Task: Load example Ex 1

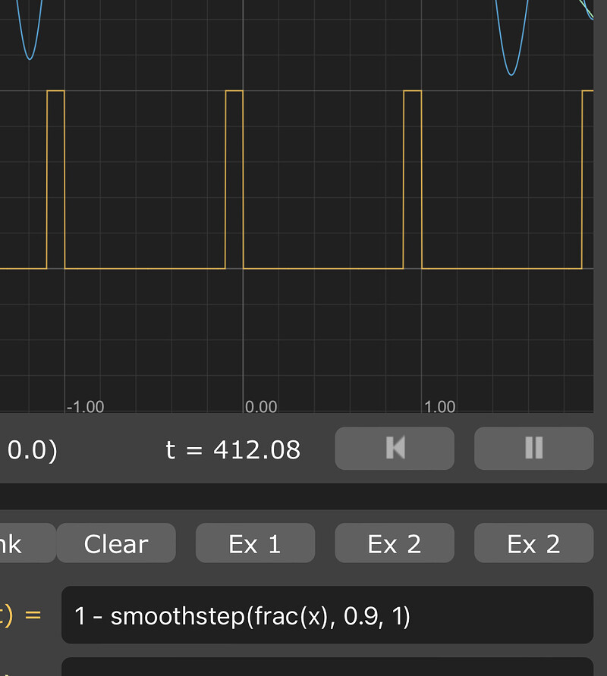Action: click(255, 543)
